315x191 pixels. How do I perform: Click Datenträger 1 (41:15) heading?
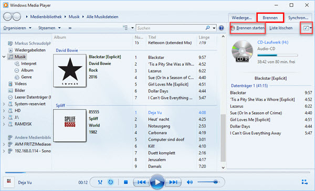pos(249,86)
